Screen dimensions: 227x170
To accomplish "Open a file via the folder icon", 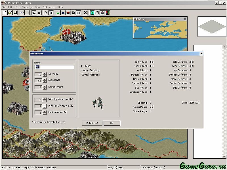I will (x=10, y=13).
